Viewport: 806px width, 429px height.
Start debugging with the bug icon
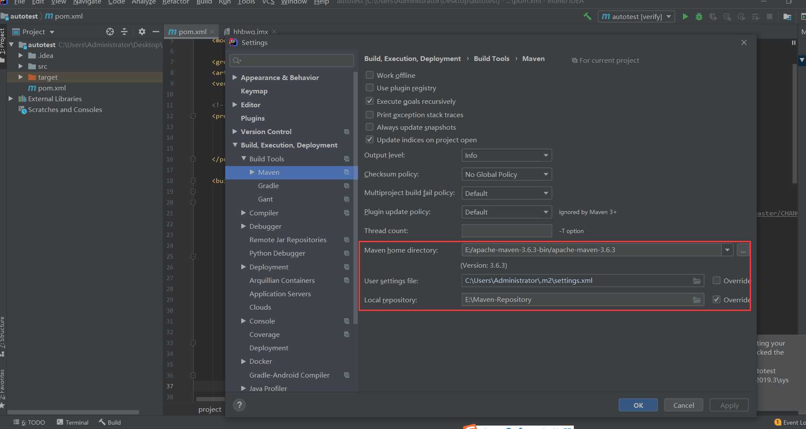(x=699, y=16)
